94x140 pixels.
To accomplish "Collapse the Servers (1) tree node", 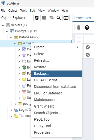I will 3,25.
